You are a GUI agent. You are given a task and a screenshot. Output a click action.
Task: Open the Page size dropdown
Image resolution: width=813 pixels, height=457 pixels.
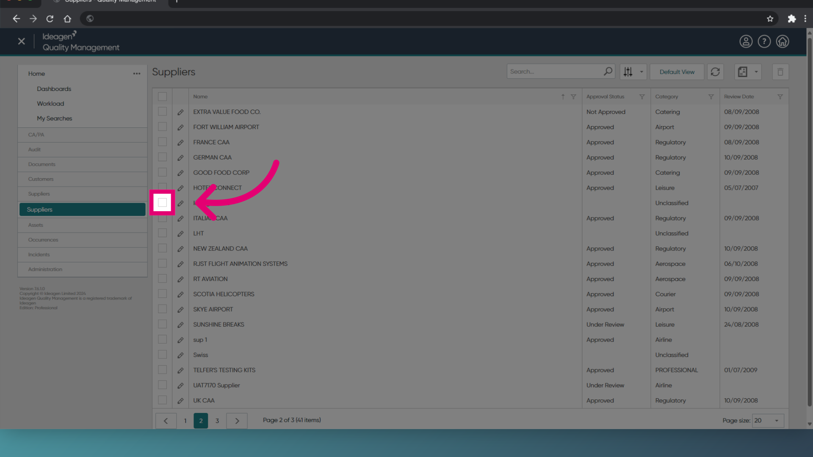(768, 421)
